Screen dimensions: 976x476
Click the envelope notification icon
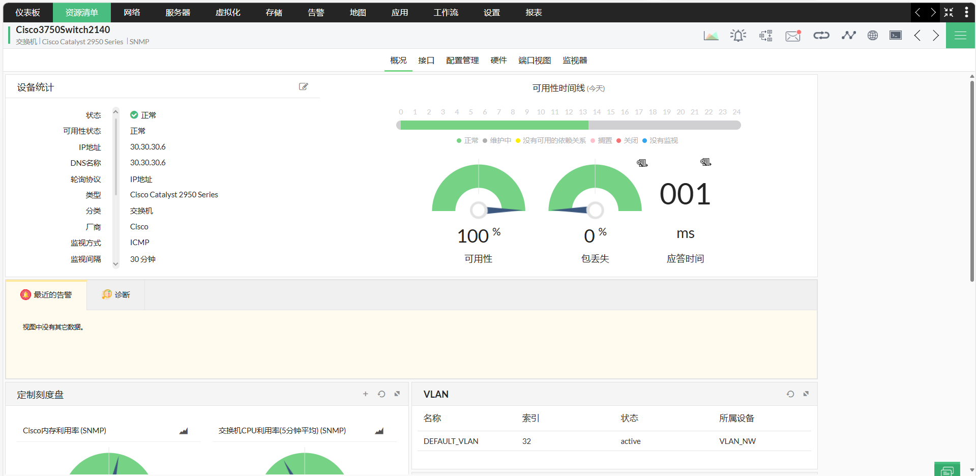(793, 36)
